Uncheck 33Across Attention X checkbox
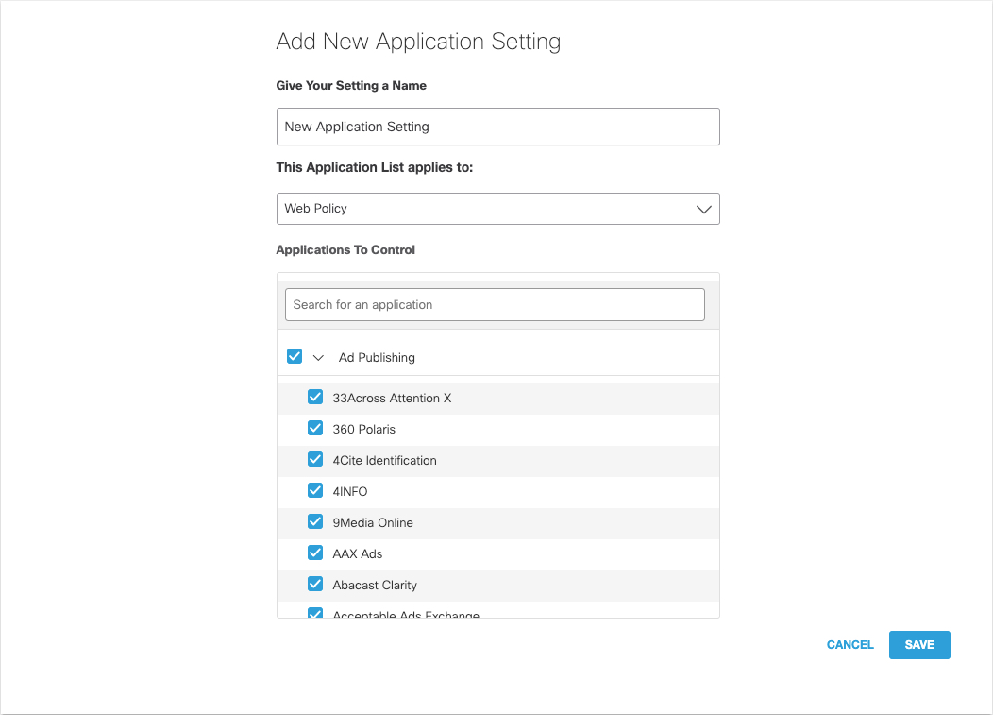This screenshot has height=715, width=993. pos(315,398)
